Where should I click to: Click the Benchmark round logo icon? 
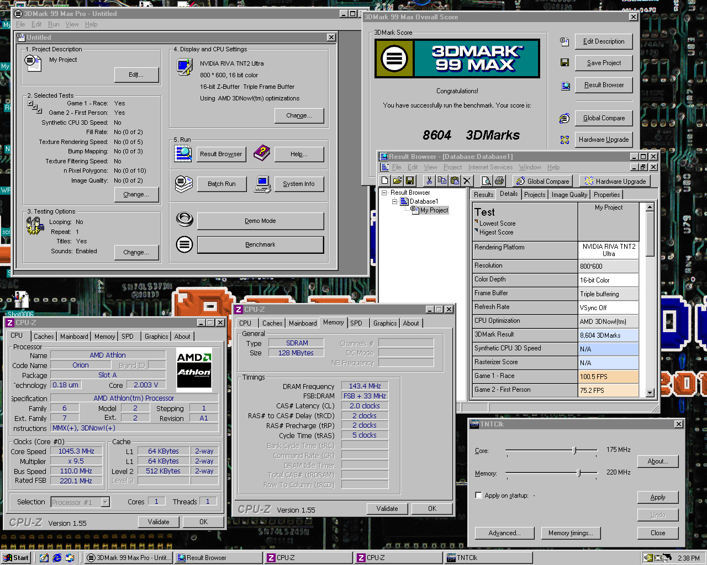coord(184,244)
